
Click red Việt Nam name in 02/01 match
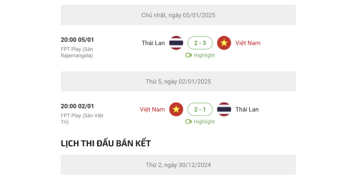click(152, 109)
